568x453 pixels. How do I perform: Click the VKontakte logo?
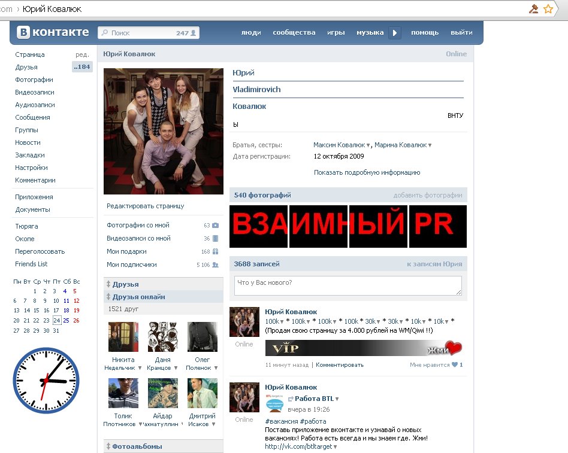pyautogui.click(x=53, y=32)
